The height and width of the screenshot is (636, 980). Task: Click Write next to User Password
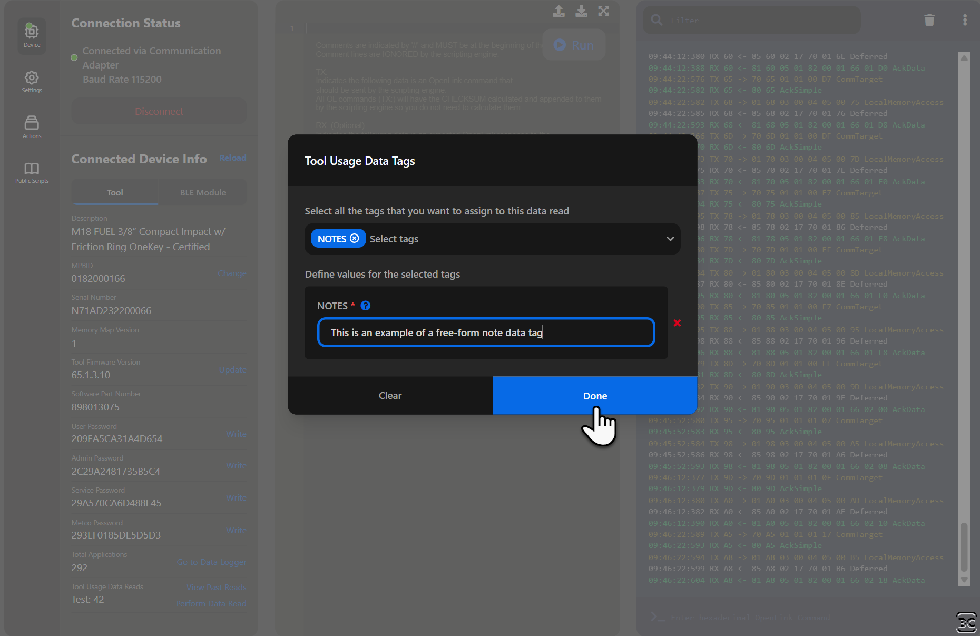(236, 434)
